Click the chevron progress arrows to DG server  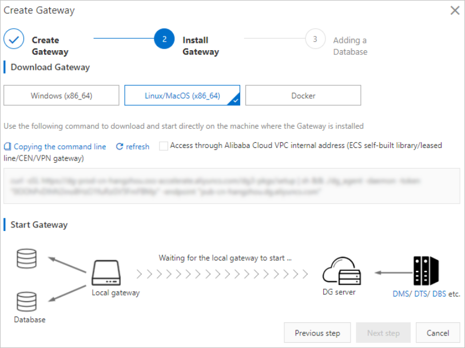(222, 274)
